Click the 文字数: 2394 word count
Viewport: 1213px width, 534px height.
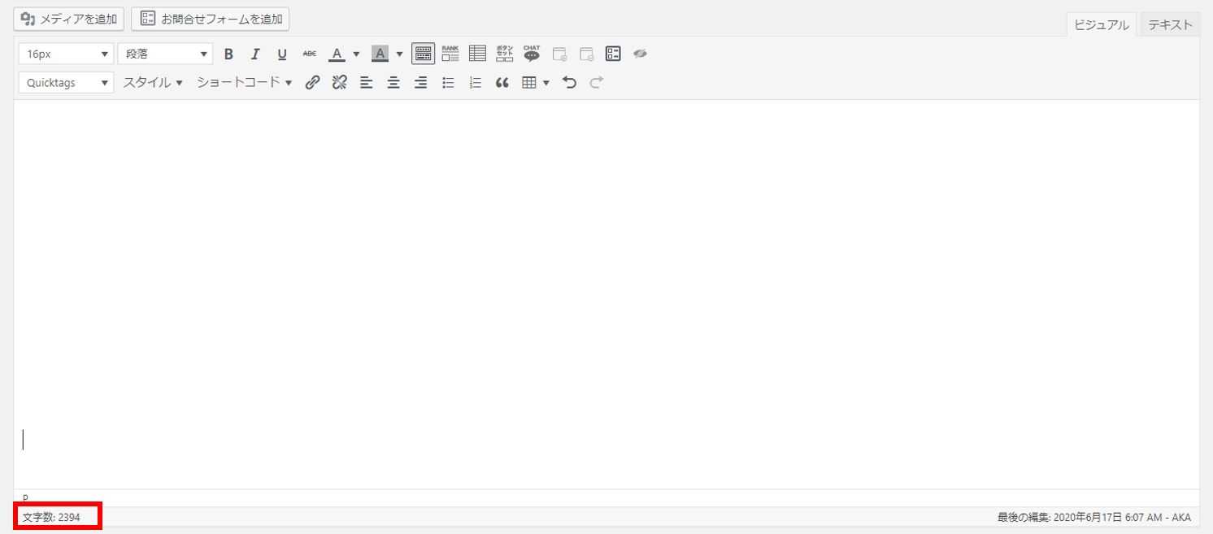51,517
